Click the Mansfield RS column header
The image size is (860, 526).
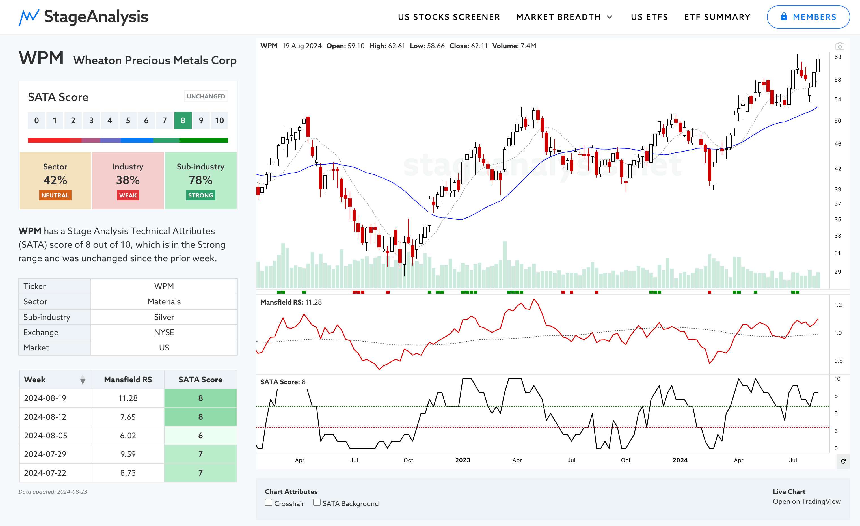(128, 380)
